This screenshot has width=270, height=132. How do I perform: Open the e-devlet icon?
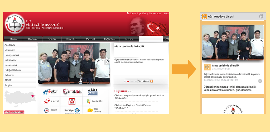click(x=51, y=101)
